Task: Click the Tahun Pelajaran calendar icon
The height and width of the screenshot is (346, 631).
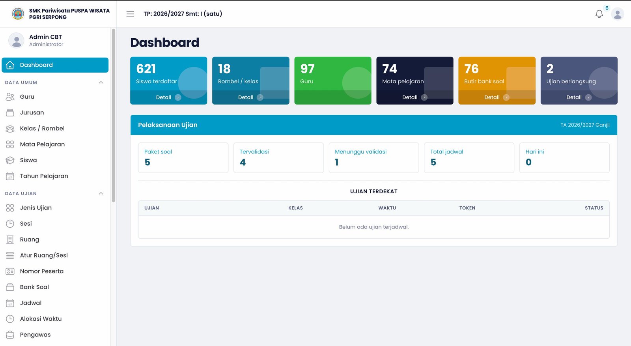Action: (x=10, y=176)
